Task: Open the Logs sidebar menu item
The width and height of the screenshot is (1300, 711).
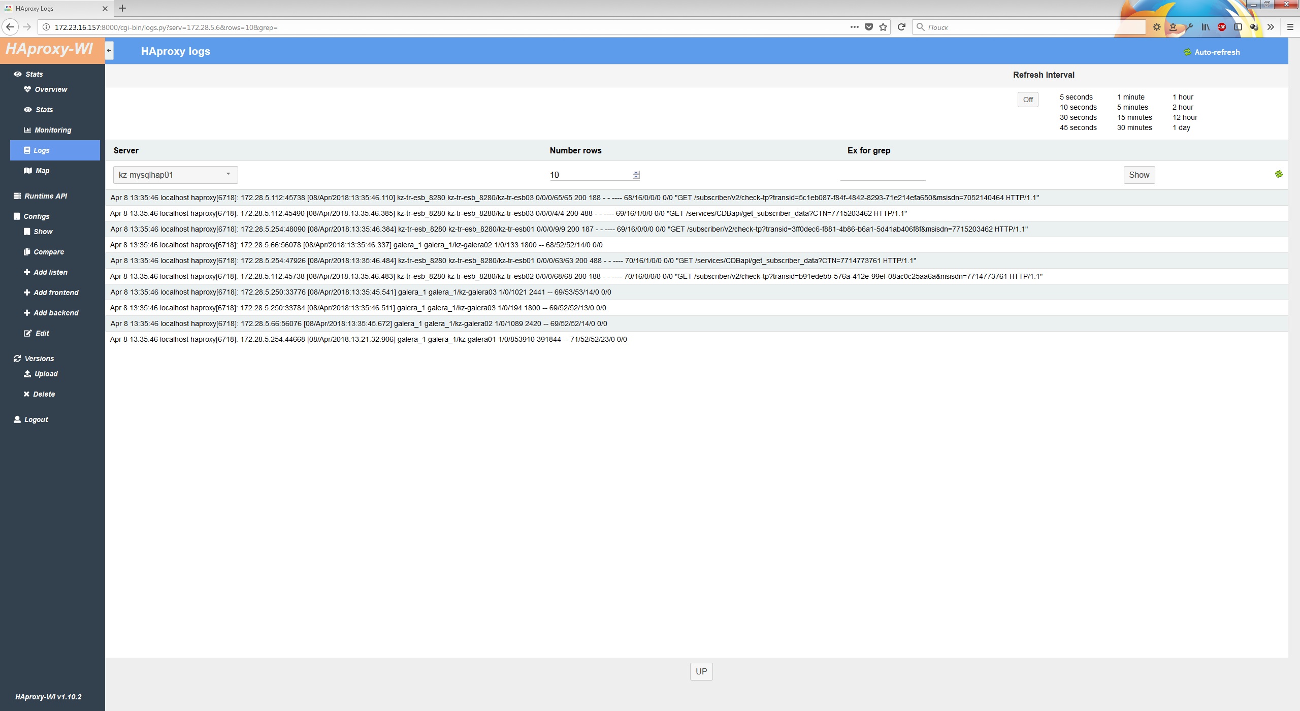Action: pos(55,150)
